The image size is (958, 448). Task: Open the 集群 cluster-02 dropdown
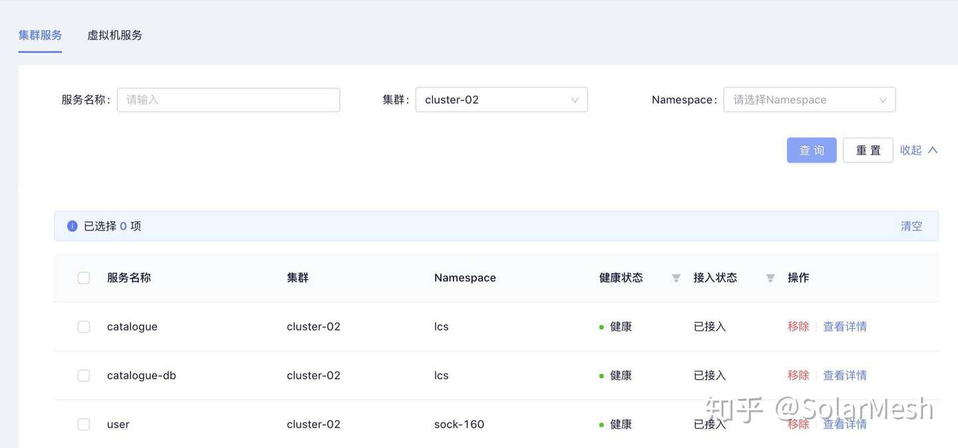[x=501, y=100]
